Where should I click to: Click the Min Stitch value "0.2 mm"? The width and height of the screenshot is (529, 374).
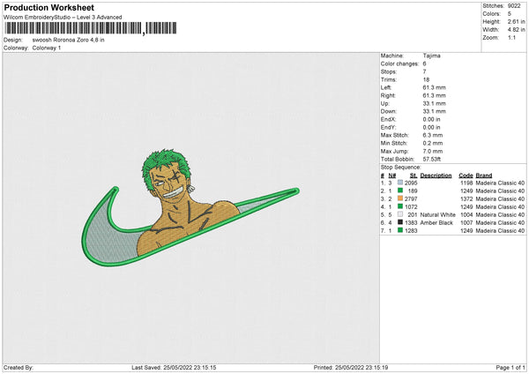pos(433,143)
